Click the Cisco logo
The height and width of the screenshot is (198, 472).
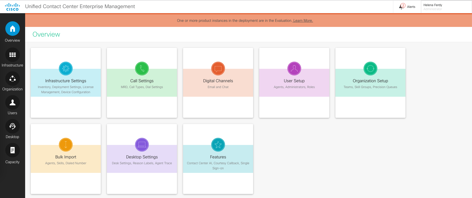(12, 7)
